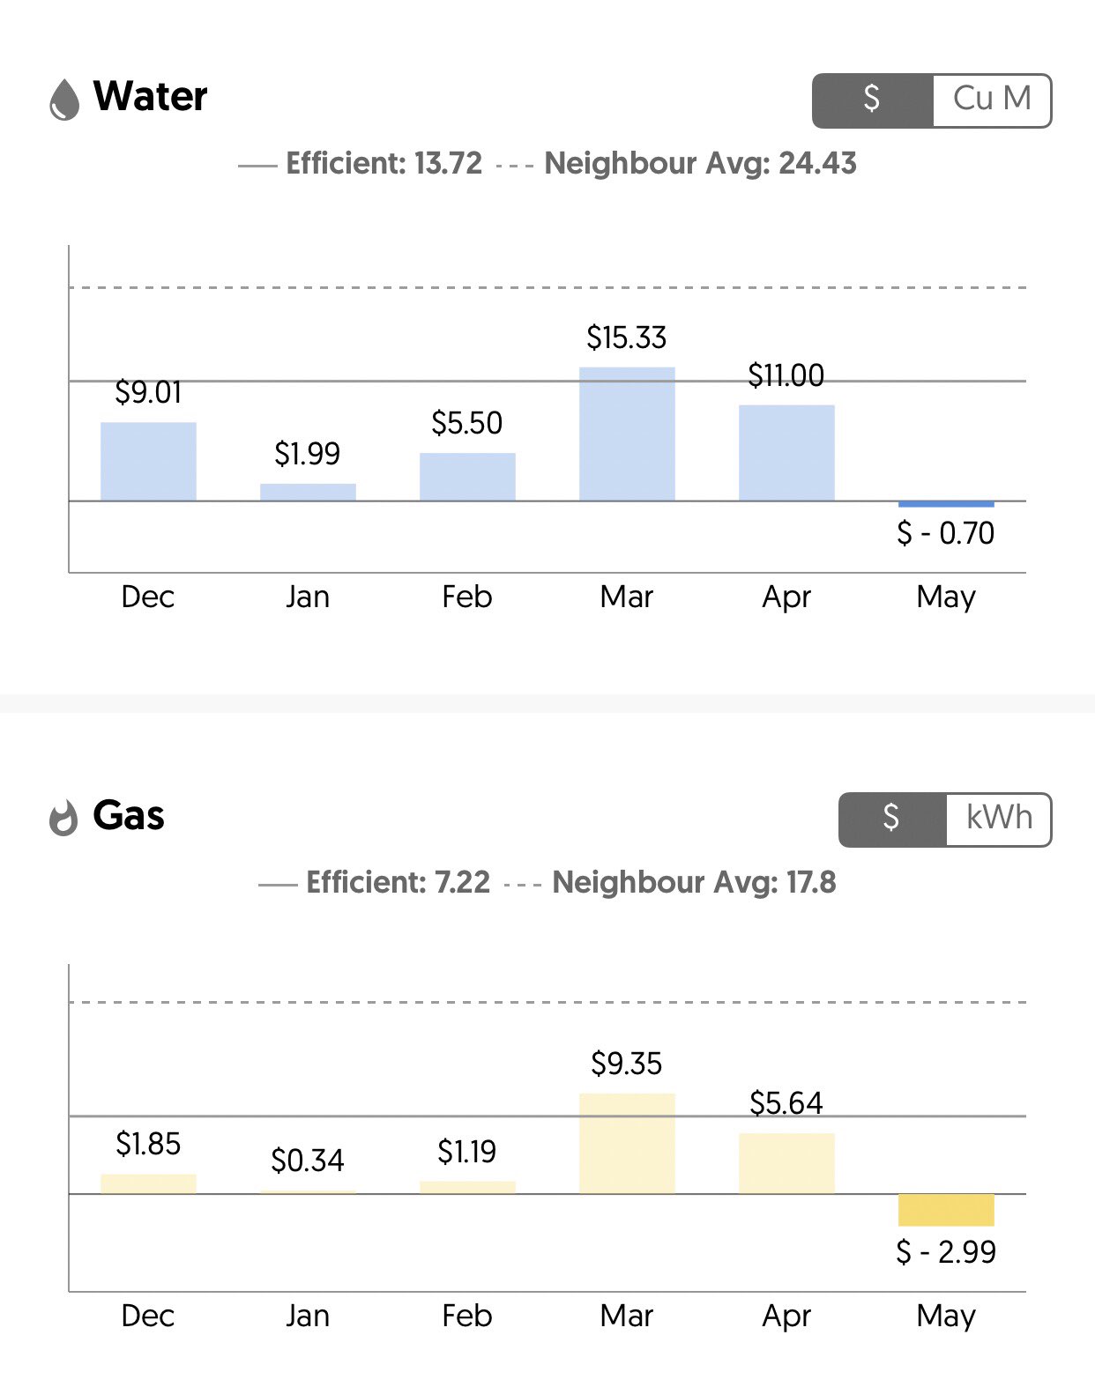The height and width of the screenshot is (1387, 1095).
Task: Select the negative May water bar
Action: (946, 504)
